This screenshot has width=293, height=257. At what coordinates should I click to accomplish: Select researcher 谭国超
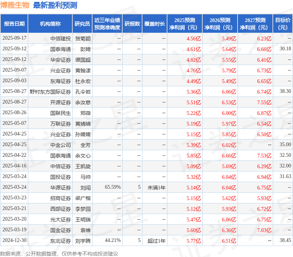point(83,60)
